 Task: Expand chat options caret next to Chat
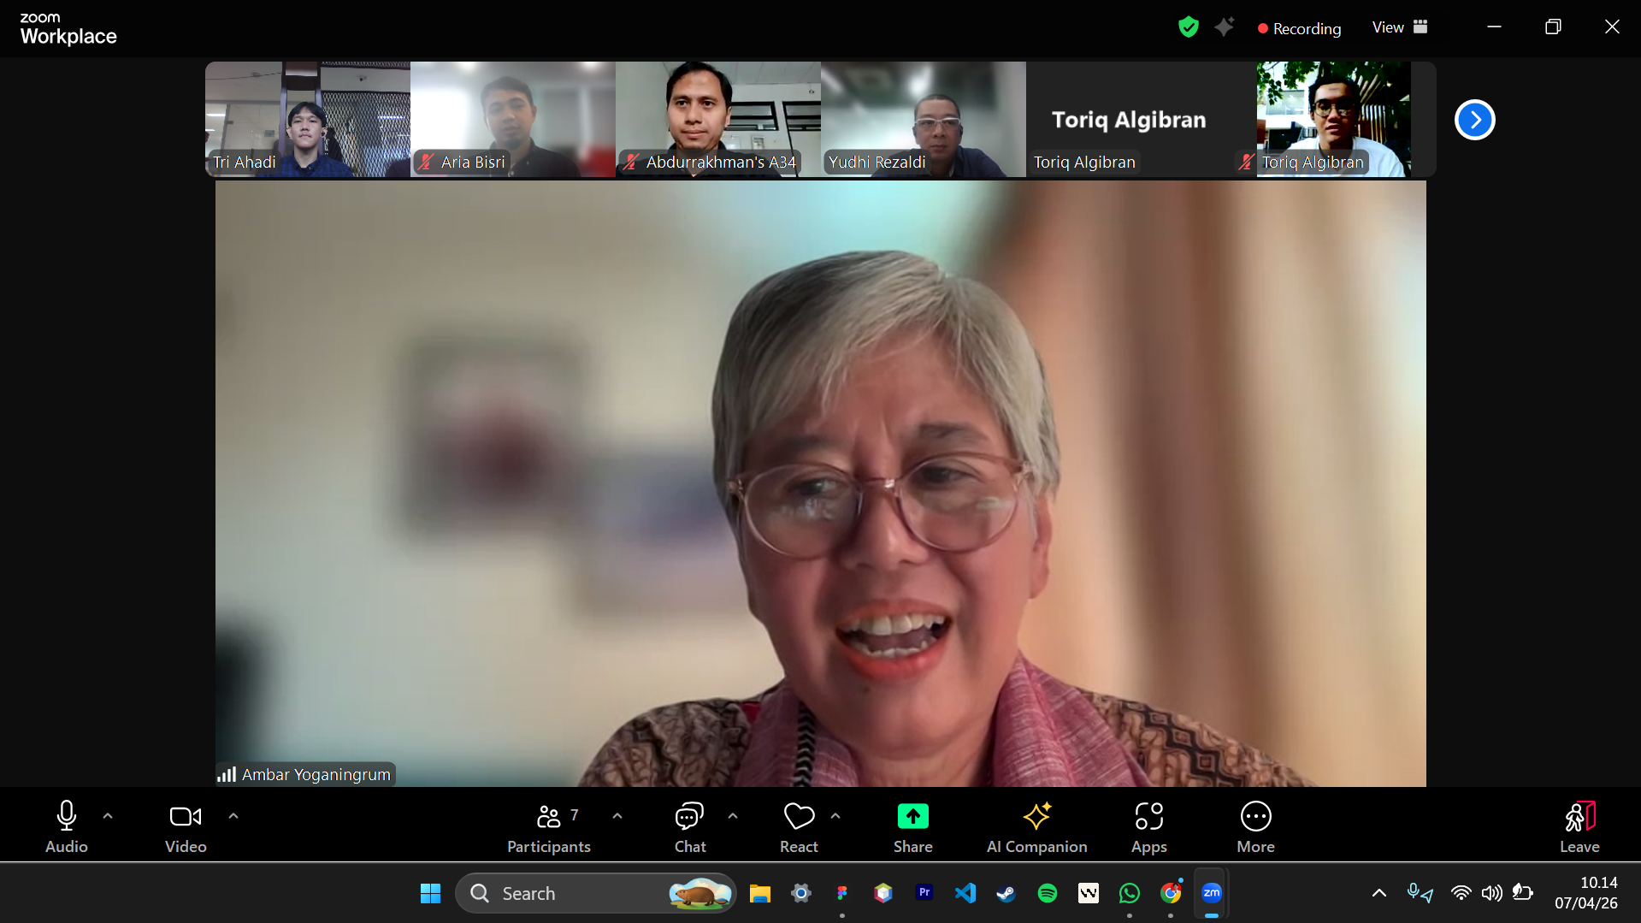click(x=733, y=816)
